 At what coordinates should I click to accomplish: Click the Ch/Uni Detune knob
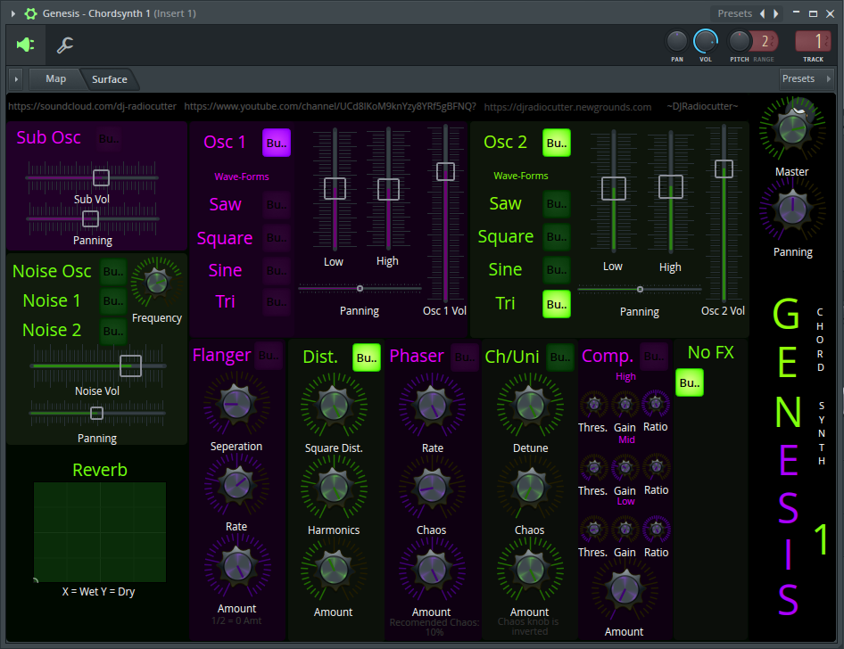[x=530, y=406]
